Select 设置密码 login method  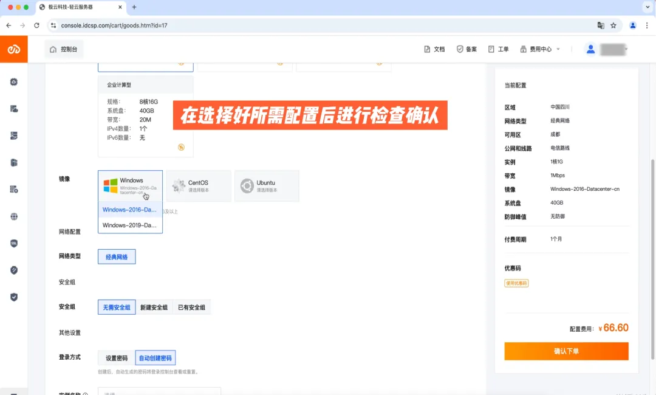tap(117, 358)
